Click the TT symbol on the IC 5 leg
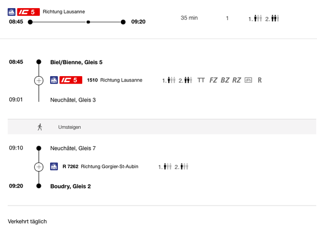 point(201,80)
